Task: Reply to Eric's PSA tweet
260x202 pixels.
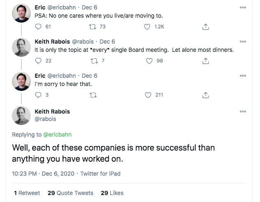Action: pyautogui.click(x=39, y=27)
